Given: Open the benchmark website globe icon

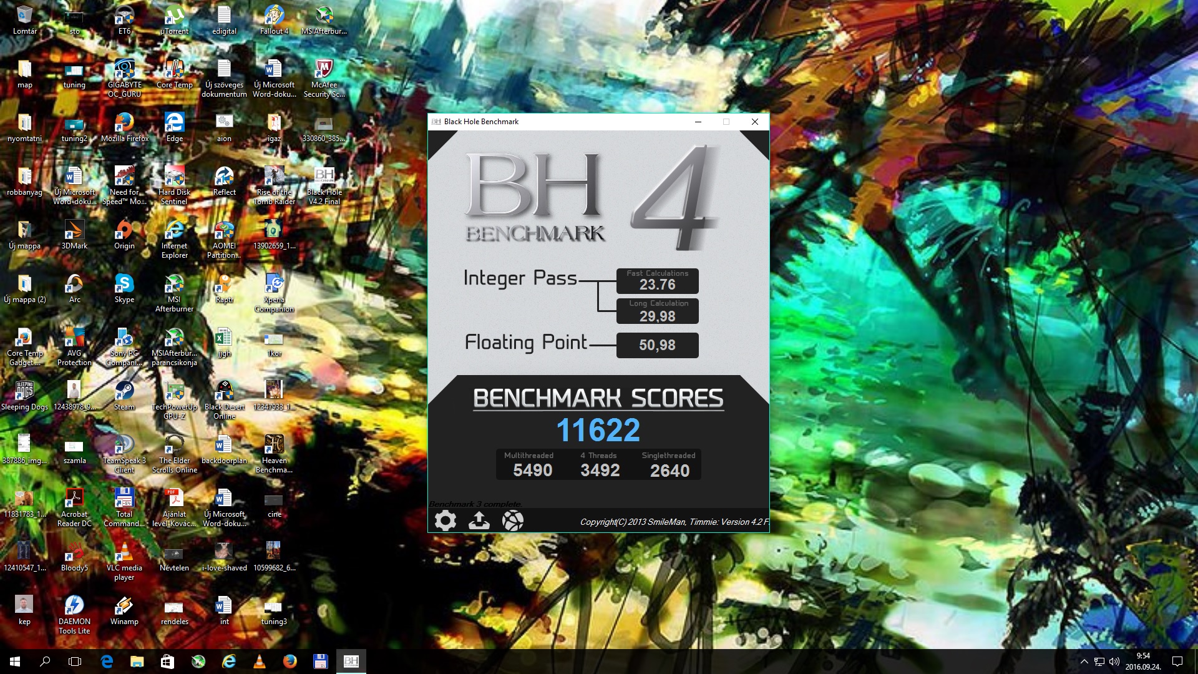Looking at the screenshot, I should coord(512,520).
